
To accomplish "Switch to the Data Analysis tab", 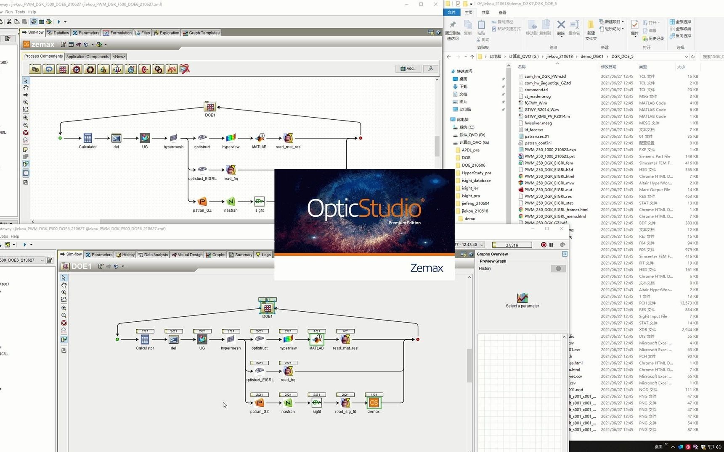I will (153, 254).
